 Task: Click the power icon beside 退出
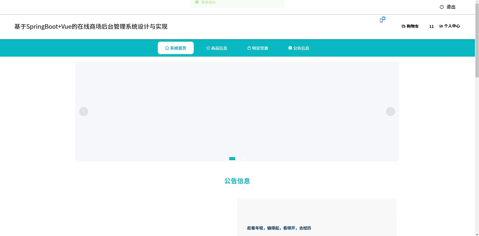(442, 7)
